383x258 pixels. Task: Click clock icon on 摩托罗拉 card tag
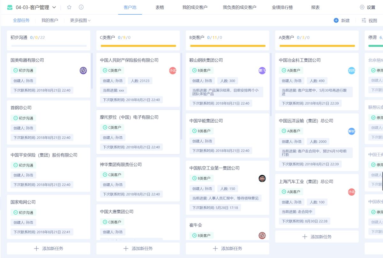click(x=105, y=127)
